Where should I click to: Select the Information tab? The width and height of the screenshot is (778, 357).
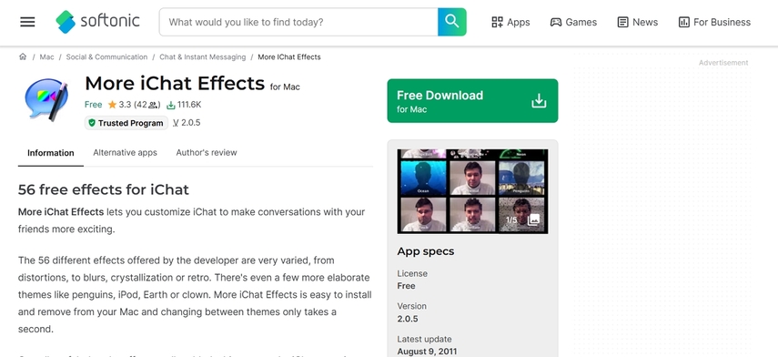[x=51, y=153]
